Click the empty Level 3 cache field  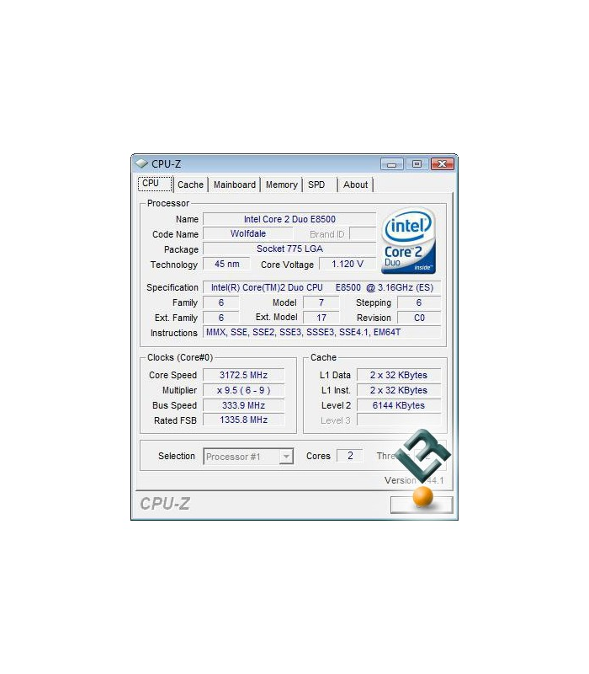point(399,420)
